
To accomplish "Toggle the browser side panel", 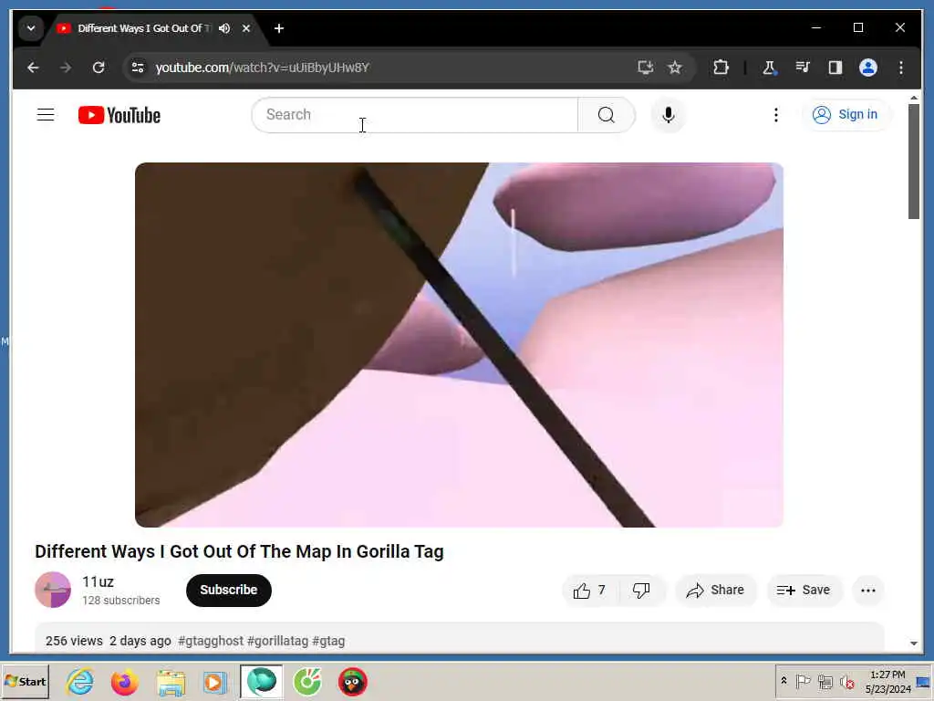I will (835, 68).
